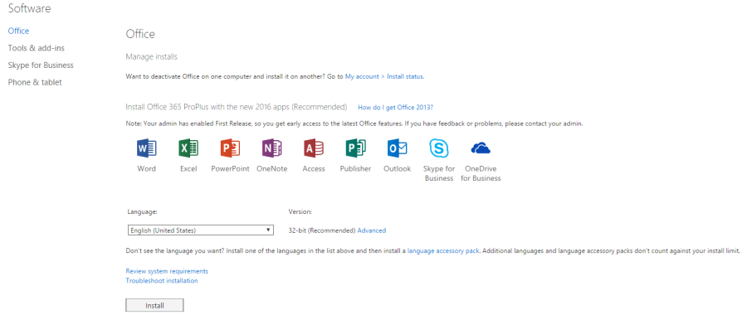Click the 32-bit (Recommended) version text
The width and height of the screenshot is (747, 315).
pyautogui.click(x=322, y=230)
